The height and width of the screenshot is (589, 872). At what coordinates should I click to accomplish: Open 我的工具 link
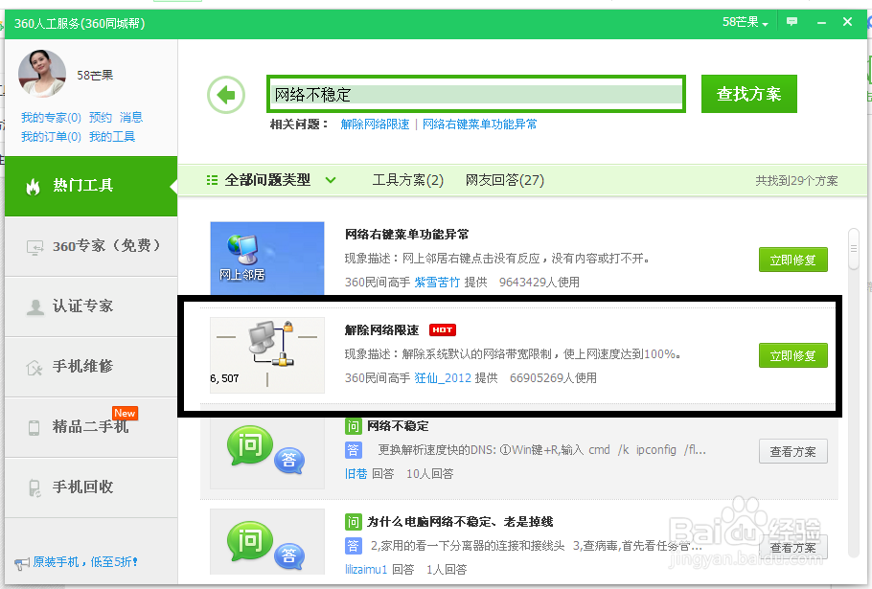pyautogui.click(x=112, y=137)
